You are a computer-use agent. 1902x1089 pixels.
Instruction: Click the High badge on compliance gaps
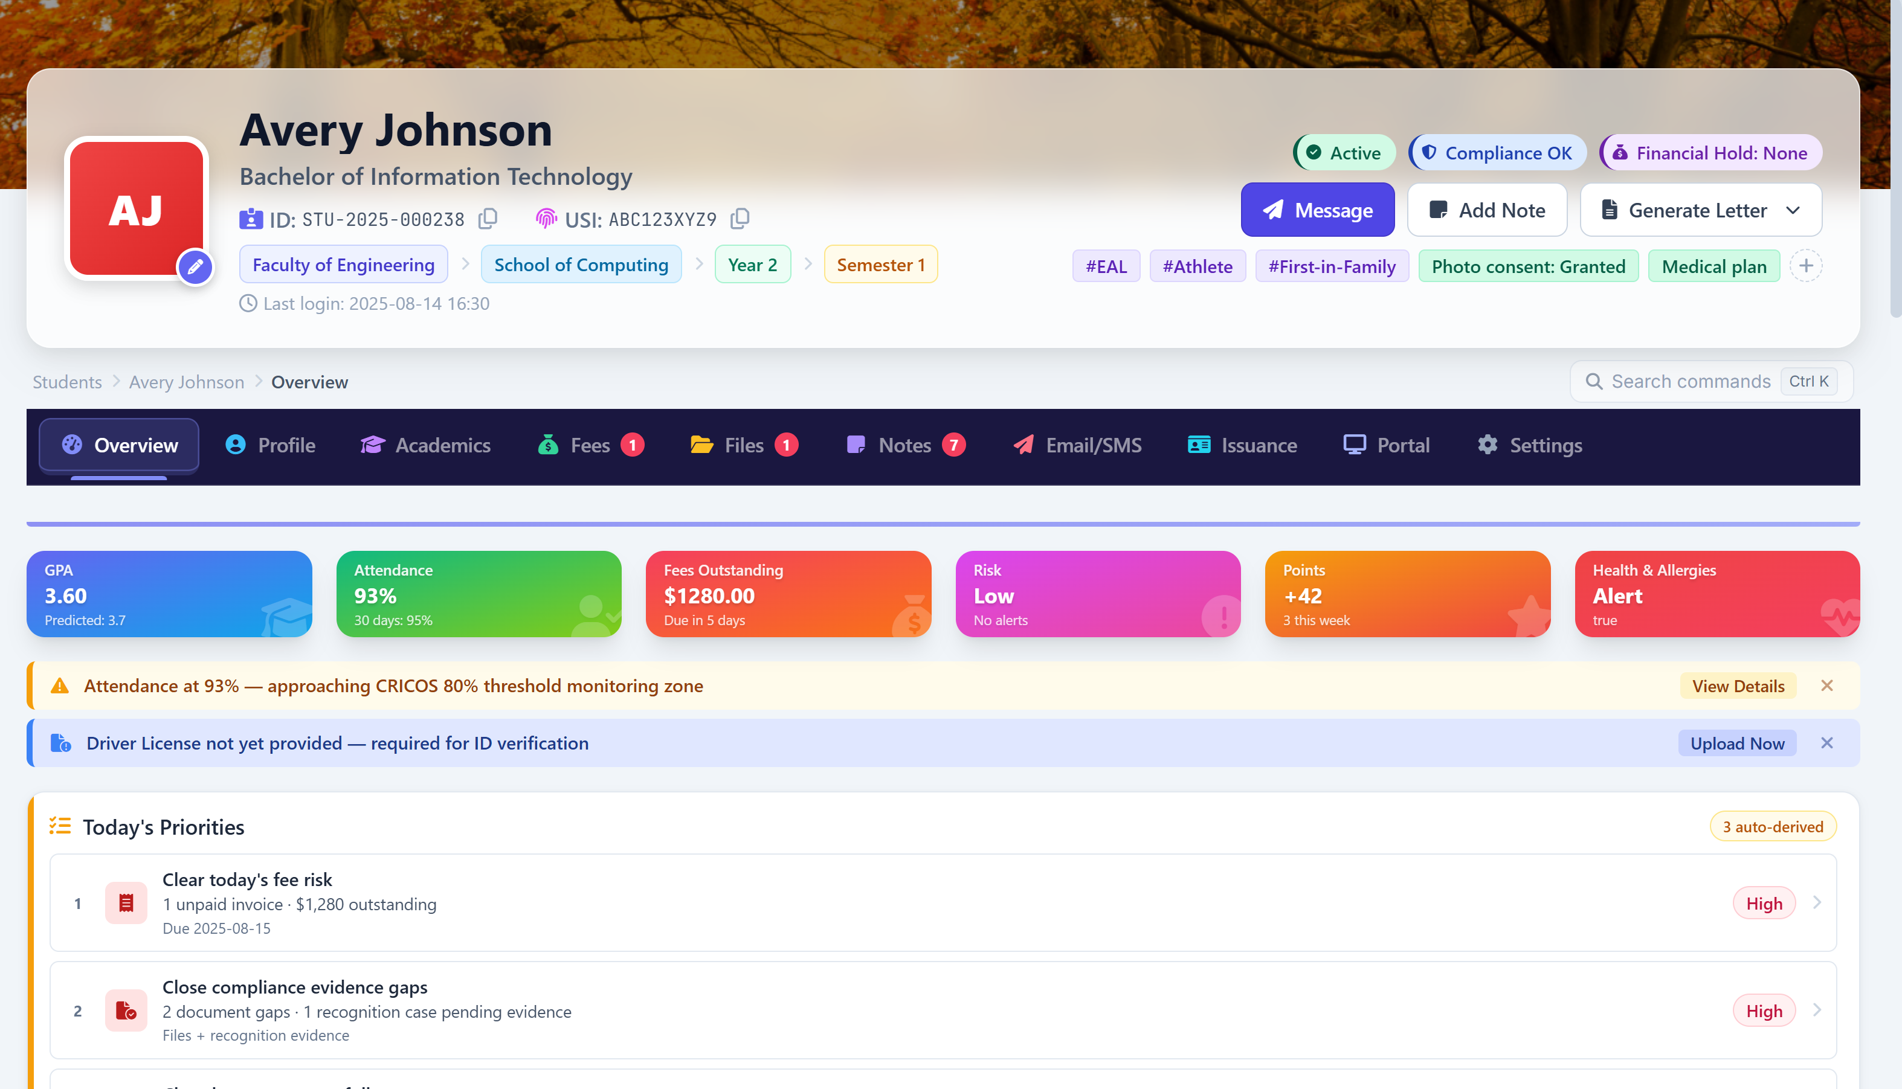point(1764,1011)
